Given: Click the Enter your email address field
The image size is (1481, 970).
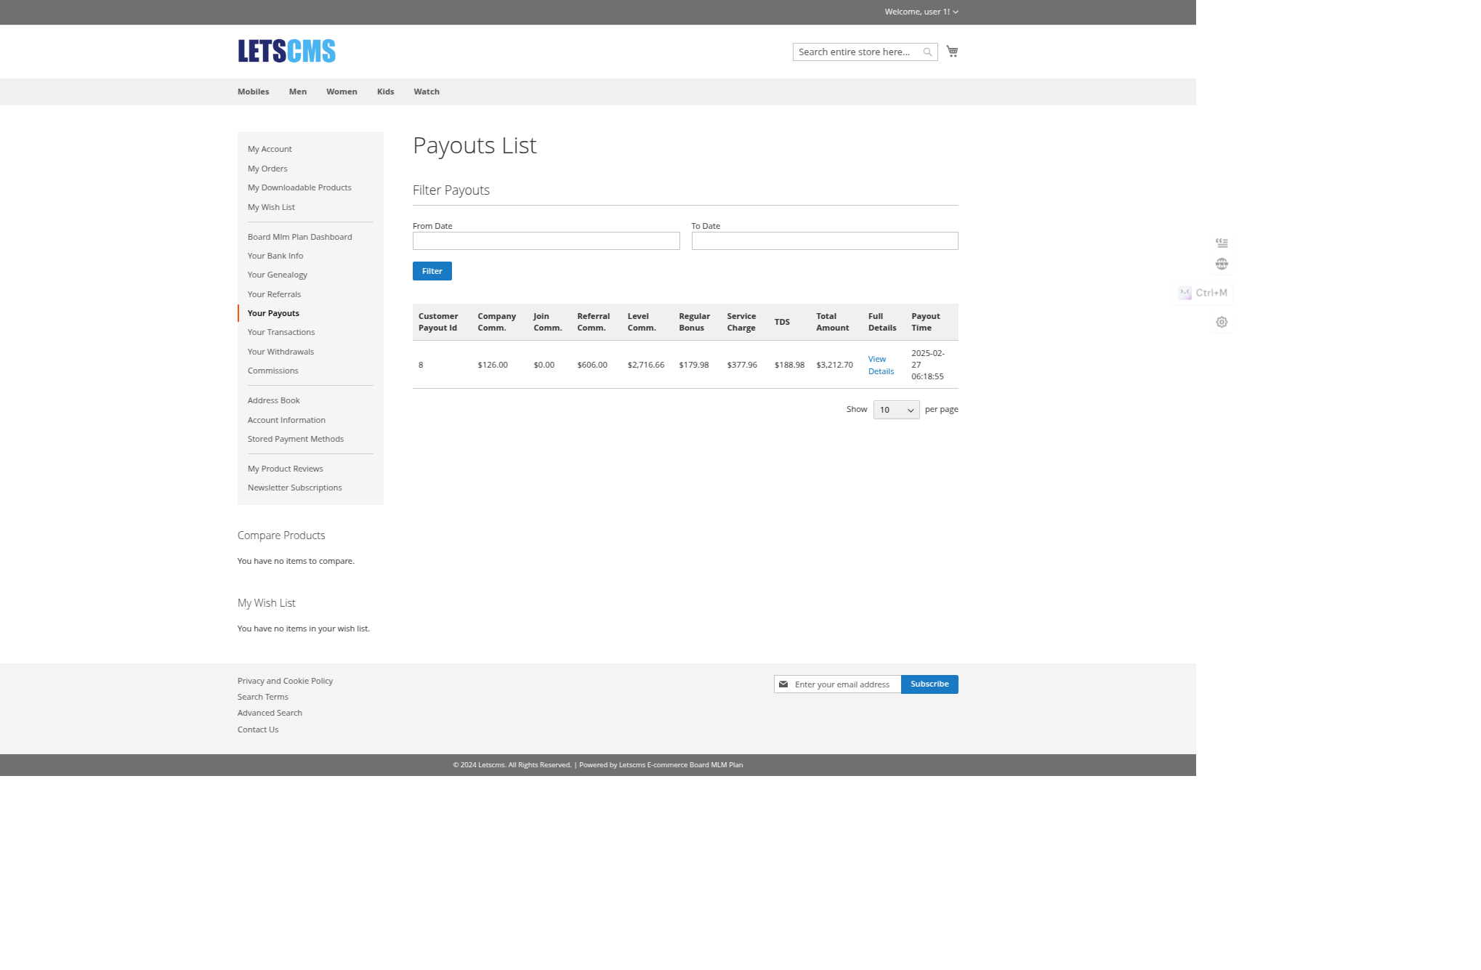Looking at the screenshot, I should pyautogui.click(x=843, y=684).
